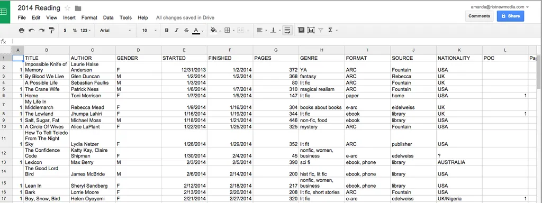
Task: Select the Paint format roller tool
Action: (51, 30)
